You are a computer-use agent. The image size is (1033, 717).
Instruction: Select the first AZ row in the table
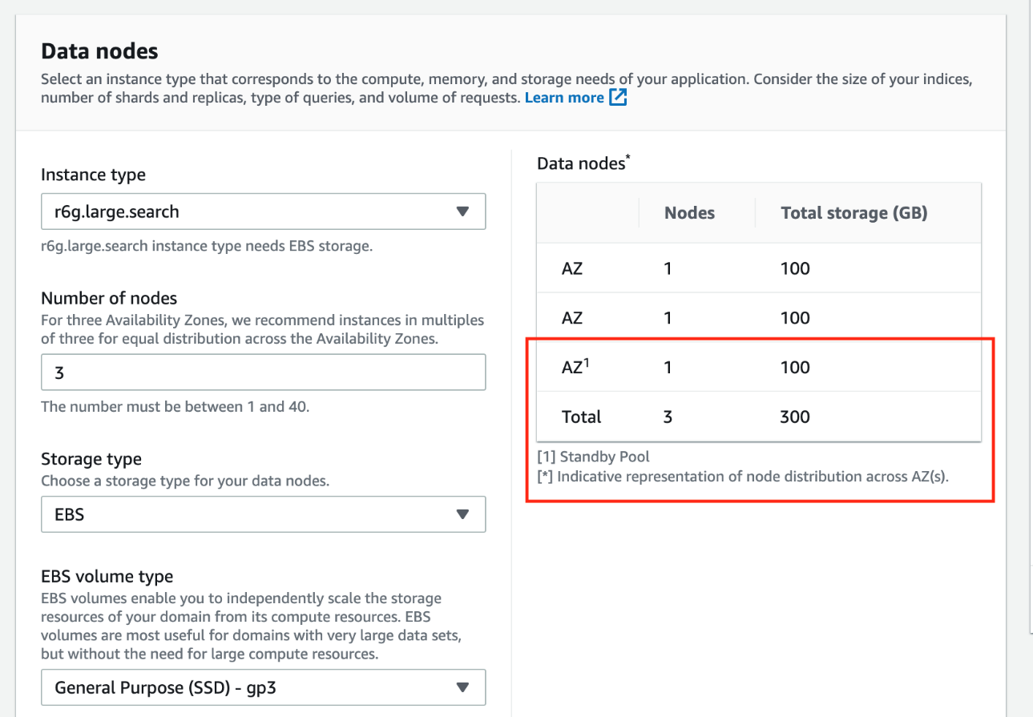click(x=572, y=268)
